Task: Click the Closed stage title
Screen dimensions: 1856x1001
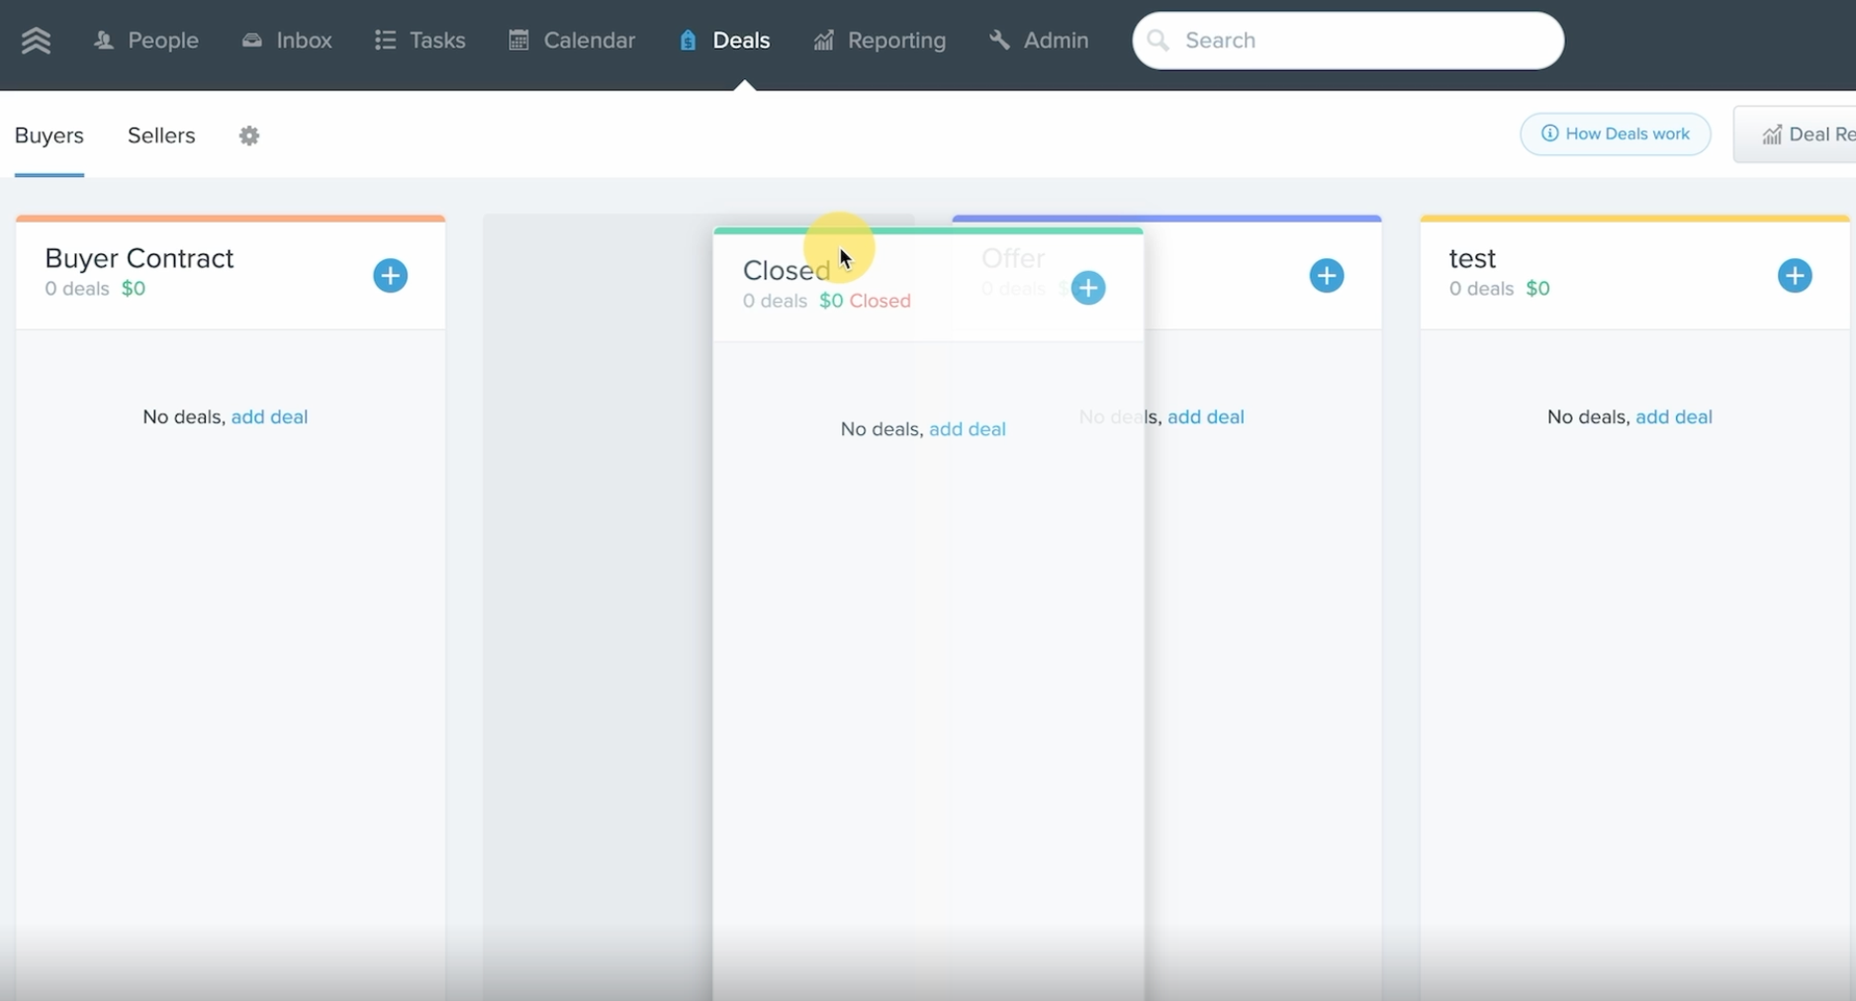Action: [787, 270]
